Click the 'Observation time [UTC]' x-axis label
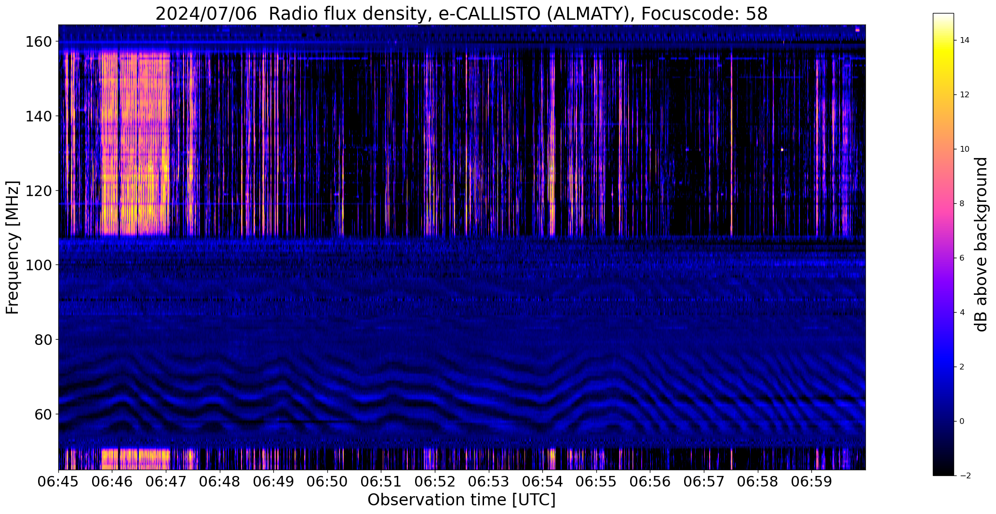 coord(461,500)
